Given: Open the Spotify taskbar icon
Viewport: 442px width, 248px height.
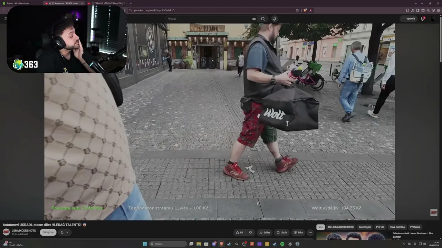Looking at the screenshot, I should pyautogui.click(x=282, y=244).
